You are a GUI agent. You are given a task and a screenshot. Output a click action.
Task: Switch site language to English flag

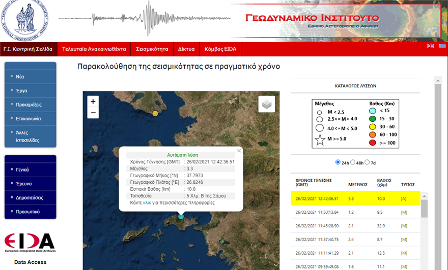(431, 46)
